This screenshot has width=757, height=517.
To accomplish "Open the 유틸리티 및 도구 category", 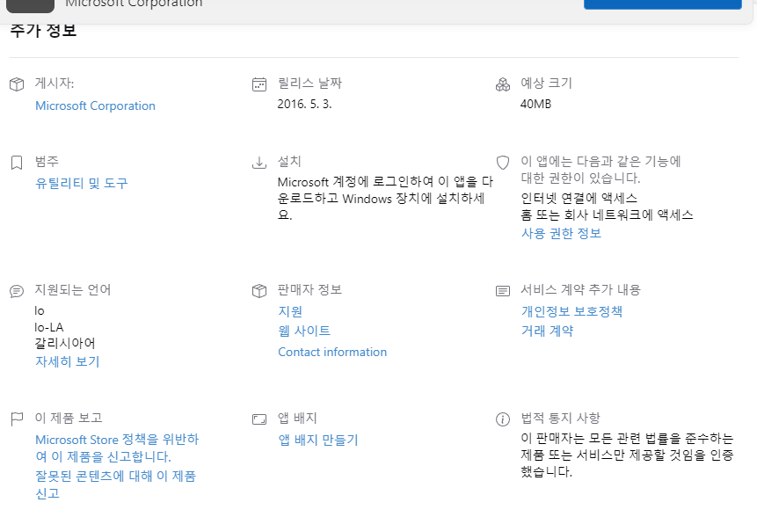I will 81,183.
